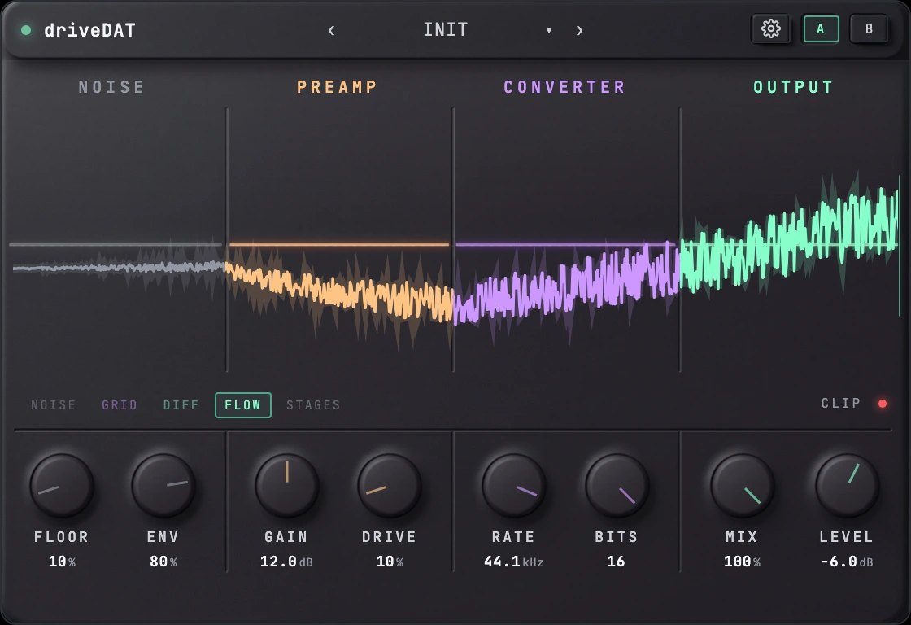Select the GRID view tab
Viewport: 911px width, 625px height.
coord(120,404)
